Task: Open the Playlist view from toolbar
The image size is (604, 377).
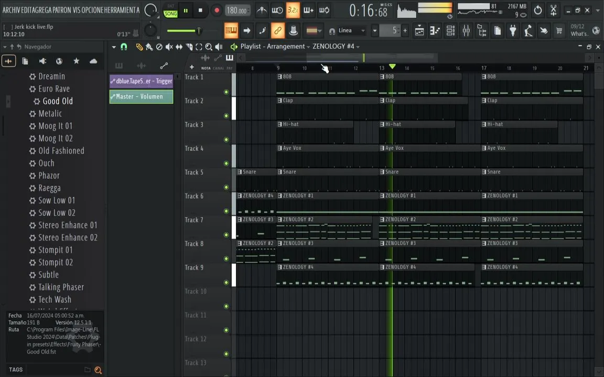Action: click(x=419, y=30)
